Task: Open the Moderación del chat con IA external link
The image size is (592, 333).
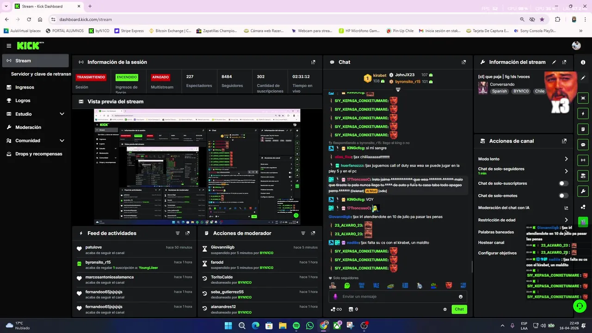Action: (566, 208)
